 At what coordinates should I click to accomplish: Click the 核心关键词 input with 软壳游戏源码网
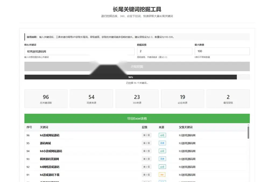(79, 51)
